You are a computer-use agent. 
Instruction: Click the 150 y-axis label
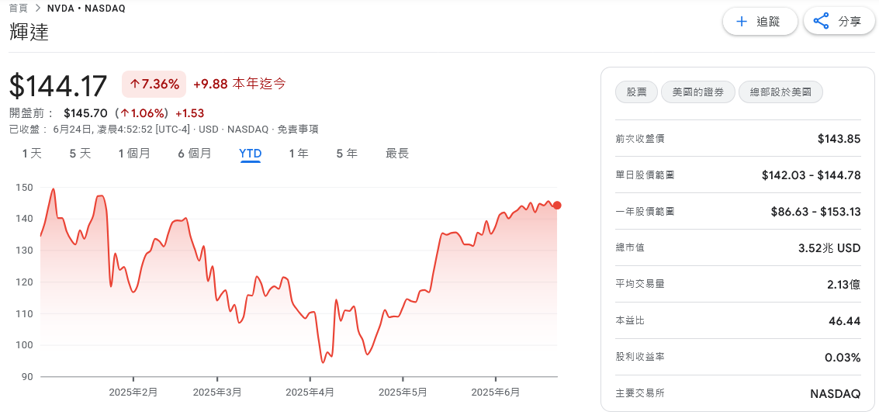[26, 187]
